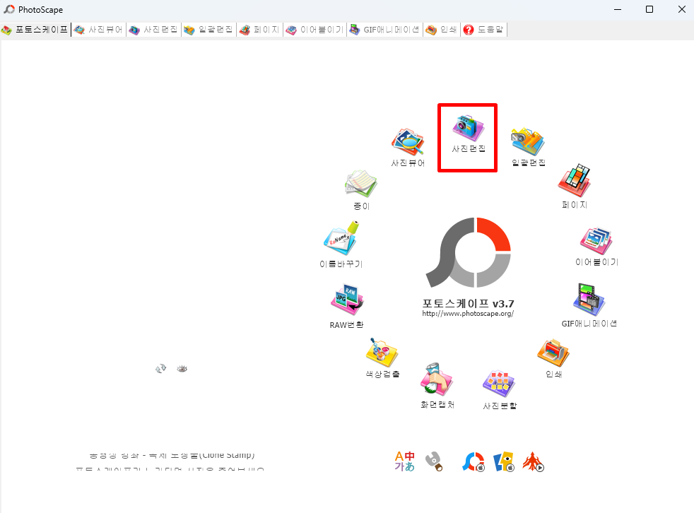This screenshot has height=513, width=694.
Task: Open the 사진편집 photo editor launcher icon
Action: pyautogui.click(x=466, y=136)
